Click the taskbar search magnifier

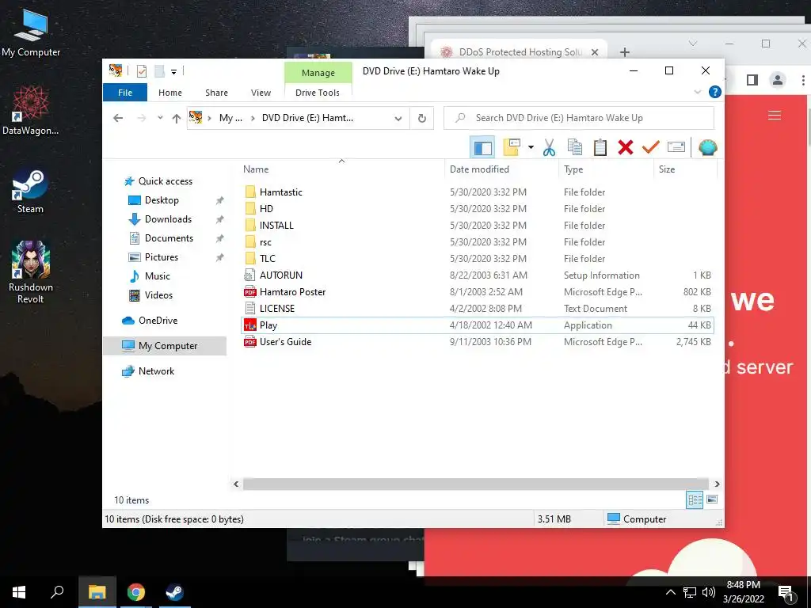click(57, 592)
